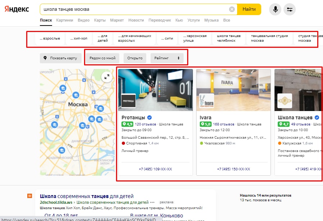Image resolution: width=323 pixels, height=221 pixels.
Task: Start voice search with the microphone icon
Action: pos(275,9)
